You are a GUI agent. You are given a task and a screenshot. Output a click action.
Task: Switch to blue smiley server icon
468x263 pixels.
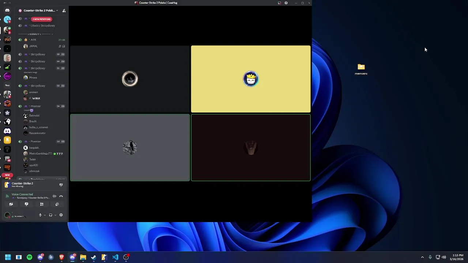(x=7, y=20)
